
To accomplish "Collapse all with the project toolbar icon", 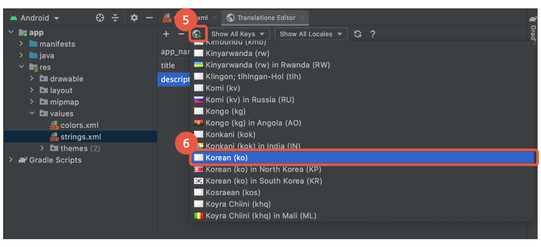I will [115, 18].
